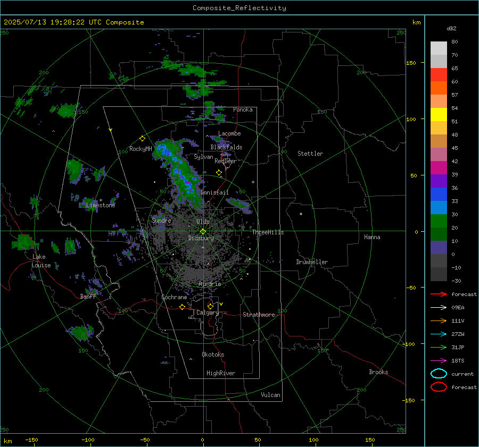The height and width of the screenshot is (447, 479).
Task: Click the Sundre city label
Action: tap(161, 220)
